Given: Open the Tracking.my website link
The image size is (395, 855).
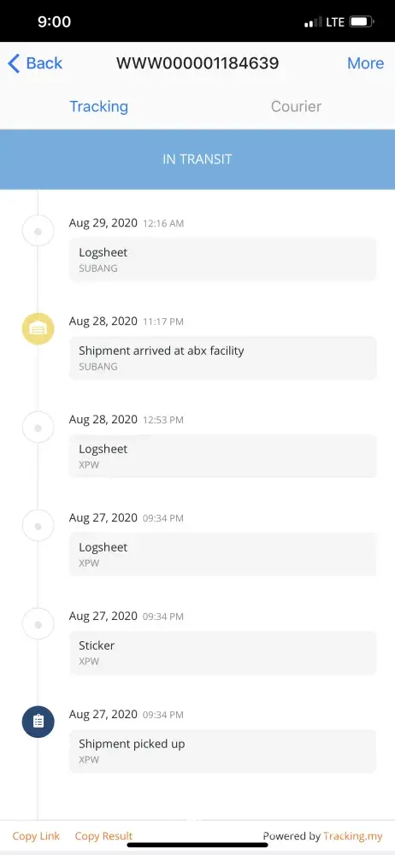Looking at the screenshot, I should [352, 836].
